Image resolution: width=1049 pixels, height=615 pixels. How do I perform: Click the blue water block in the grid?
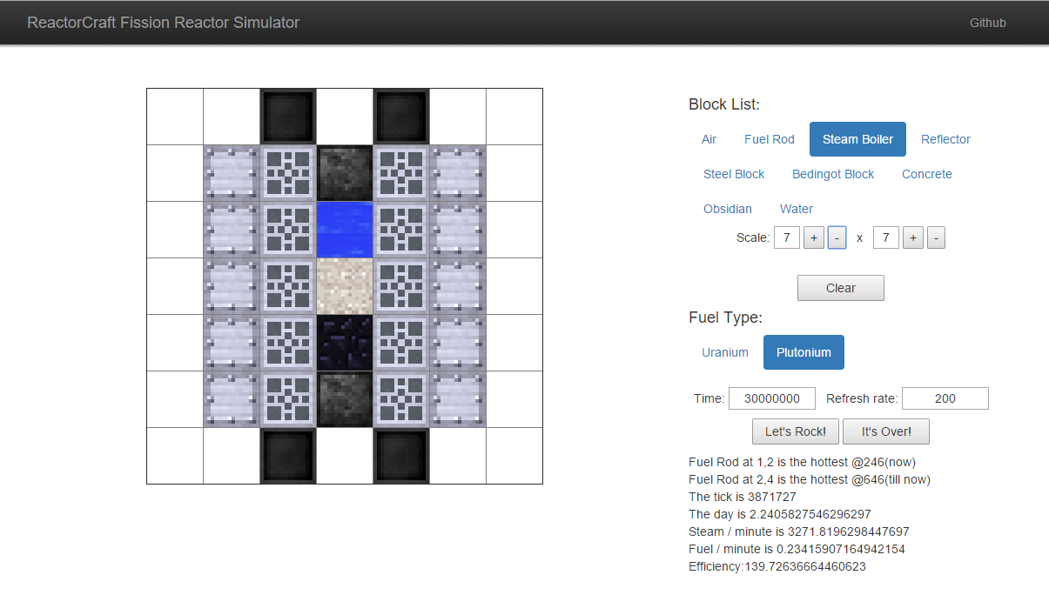click(345, 230)
